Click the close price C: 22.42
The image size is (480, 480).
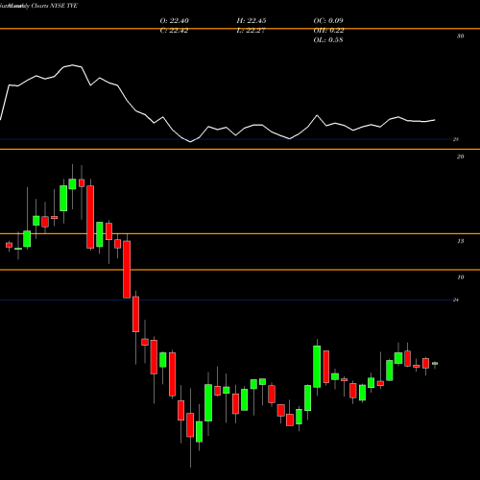174,31
